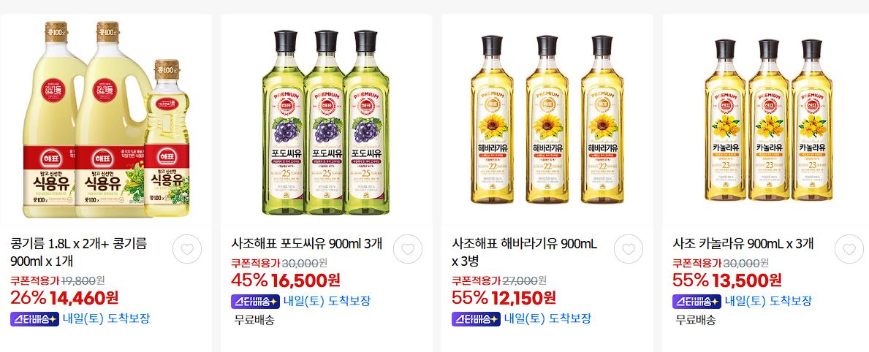Click the 55% 12,150원 price
This screenshot has height=352, width=869.
click(x=504, y=298)
